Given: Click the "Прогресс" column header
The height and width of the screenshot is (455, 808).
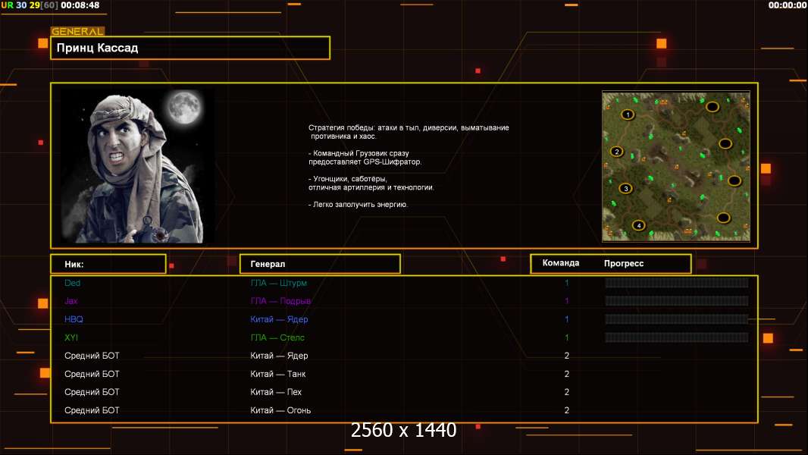Looking at the screenshot, I should click(x=624, y=263).
